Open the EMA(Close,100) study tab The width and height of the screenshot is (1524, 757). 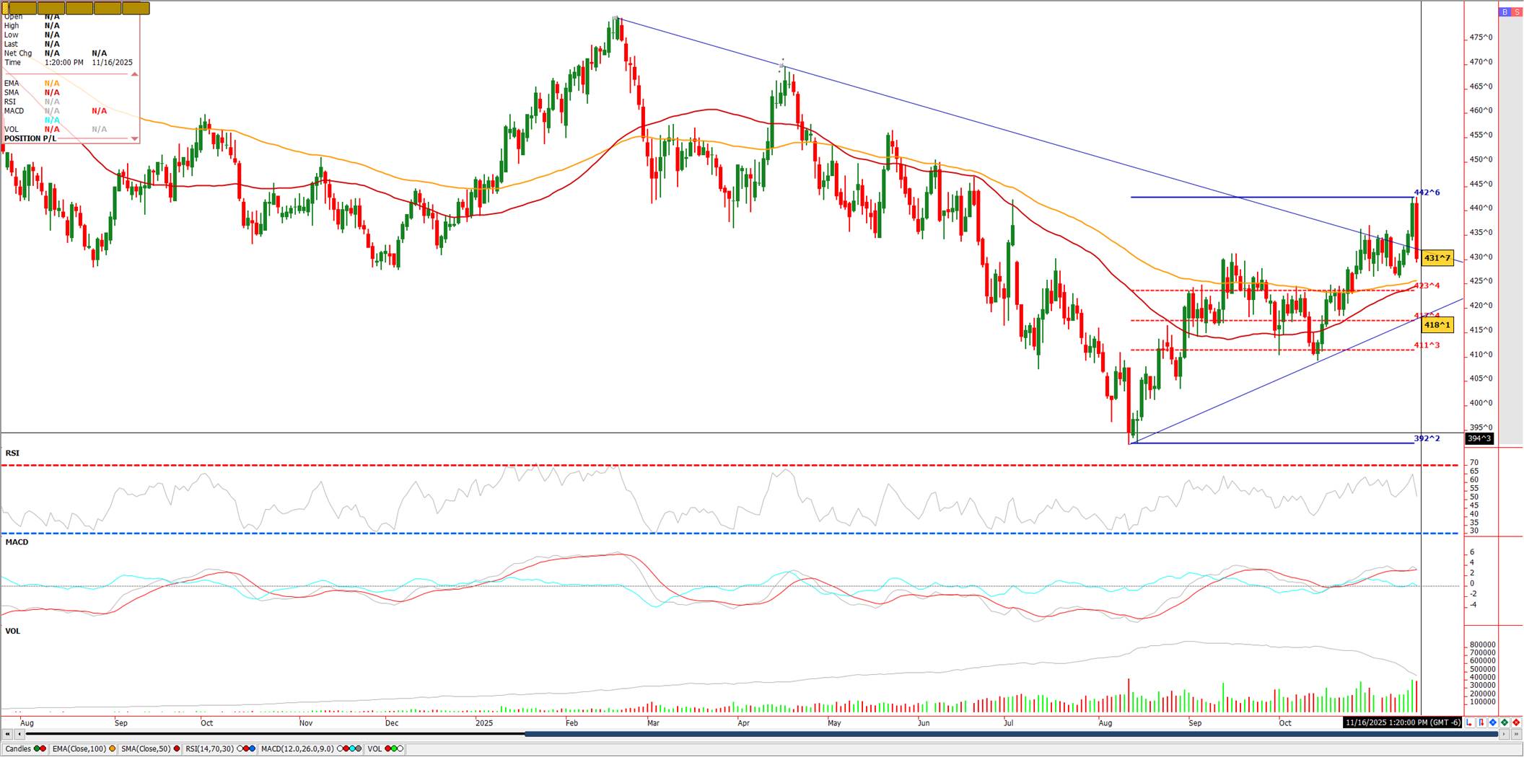(x=84, y=749)
